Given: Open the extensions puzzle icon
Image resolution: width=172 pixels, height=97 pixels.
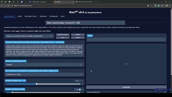Looking at the screenshot, I should [x=162, y=6].
